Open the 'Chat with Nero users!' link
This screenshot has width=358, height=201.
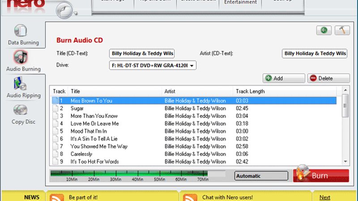[x=227, y=197]
